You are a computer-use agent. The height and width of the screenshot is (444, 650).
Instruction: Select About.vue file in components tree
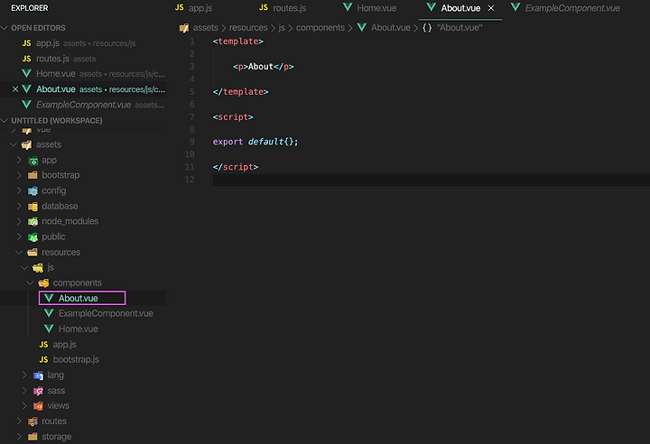click(82, 298)
